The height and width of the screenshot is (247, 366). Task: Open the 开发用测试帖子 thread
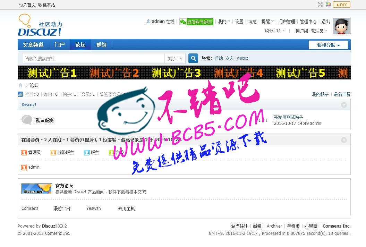point(288,117)
